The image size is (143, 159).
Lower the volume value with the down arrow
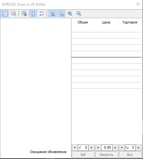pos(98,148)
